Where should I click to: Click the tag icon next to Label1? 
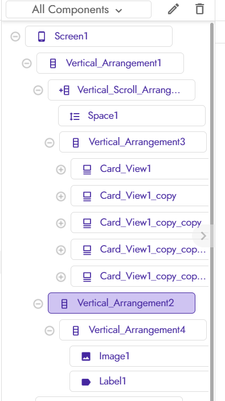(x=86, y=382)
